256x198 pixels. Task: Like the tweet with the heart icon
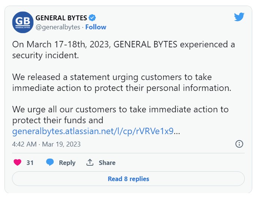(x=17, y=163)
